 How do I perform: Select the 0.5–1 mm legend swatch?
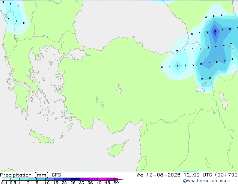point(15,179)
